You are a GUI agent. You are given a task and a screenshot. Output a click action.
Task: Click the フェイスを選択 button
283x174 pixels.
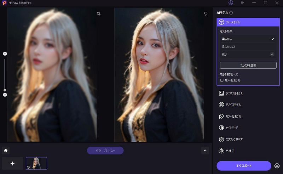click(x=248, y=65)
